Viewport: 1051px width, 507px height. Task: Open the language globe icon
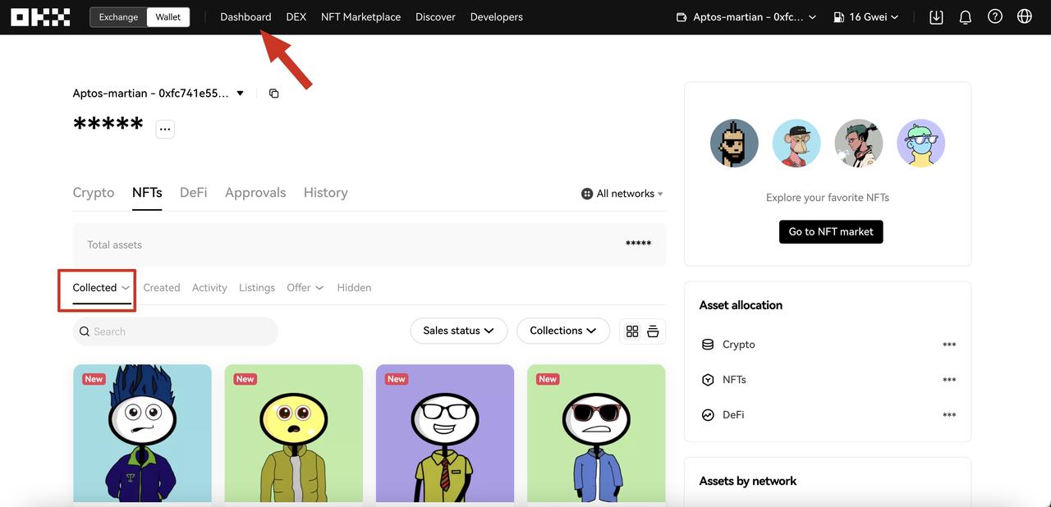1025,17
